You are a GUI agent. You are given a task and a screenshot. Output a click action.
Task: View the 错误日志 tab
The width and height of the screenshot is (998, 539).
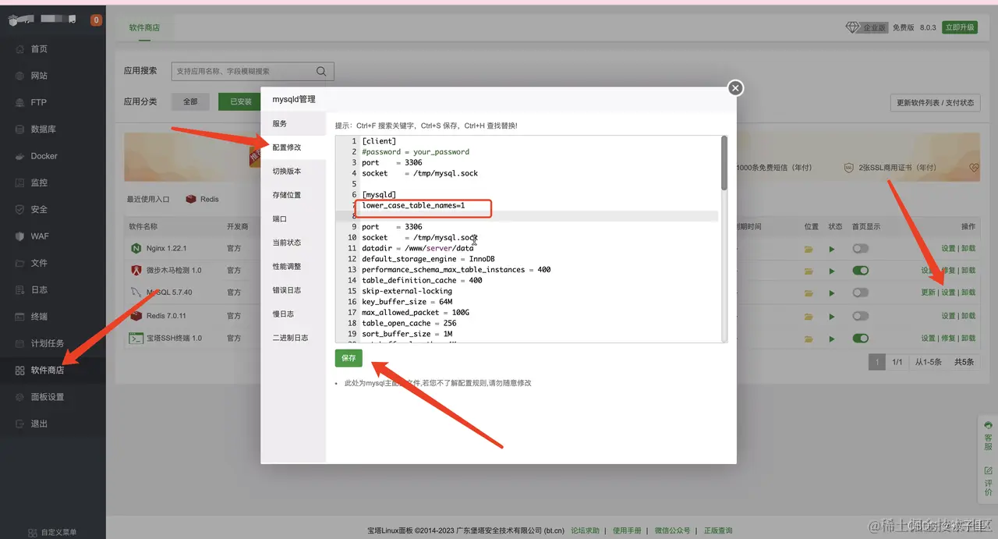(x=293, y=290)
